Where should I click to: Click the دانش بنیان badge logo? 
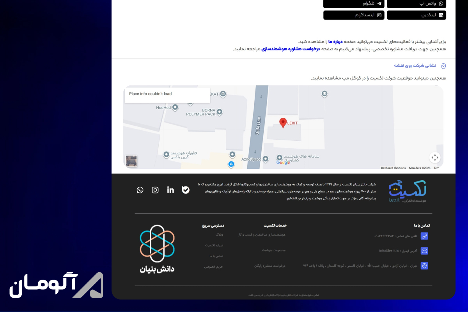[157, 249]
